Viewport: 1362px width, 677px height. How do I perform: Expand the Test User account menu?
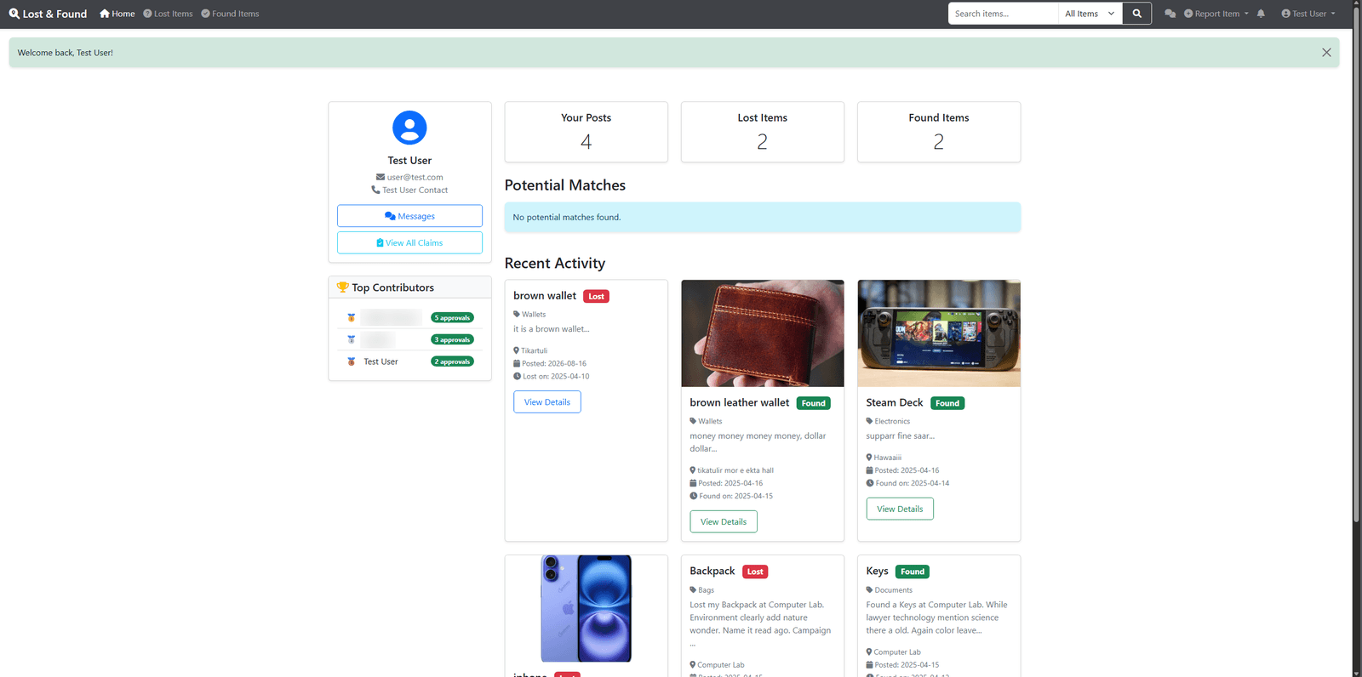pos(1308,14)
